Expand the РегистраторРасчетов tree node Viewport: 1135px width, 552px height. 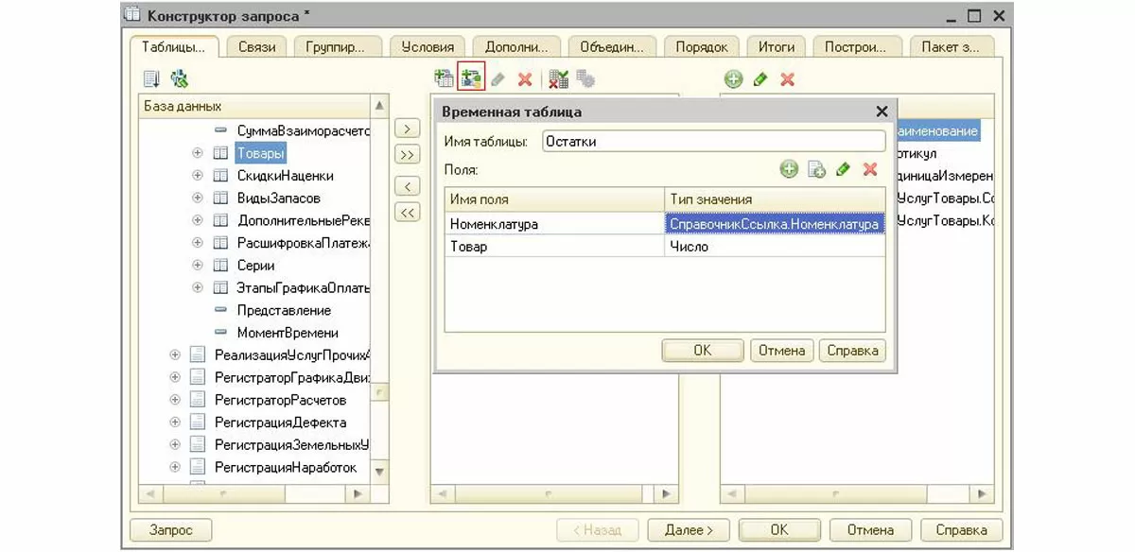[175, 400]
